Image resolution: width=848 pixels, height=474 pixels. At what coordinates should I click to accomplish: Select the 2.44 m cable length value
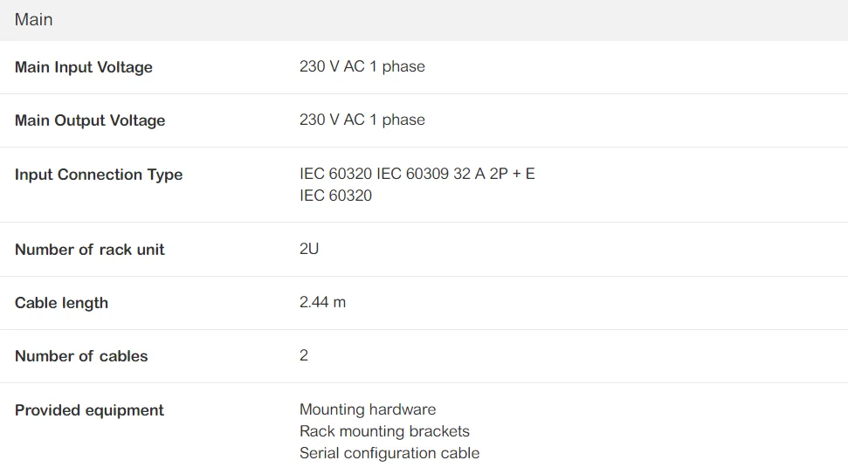tap(322, 302)
